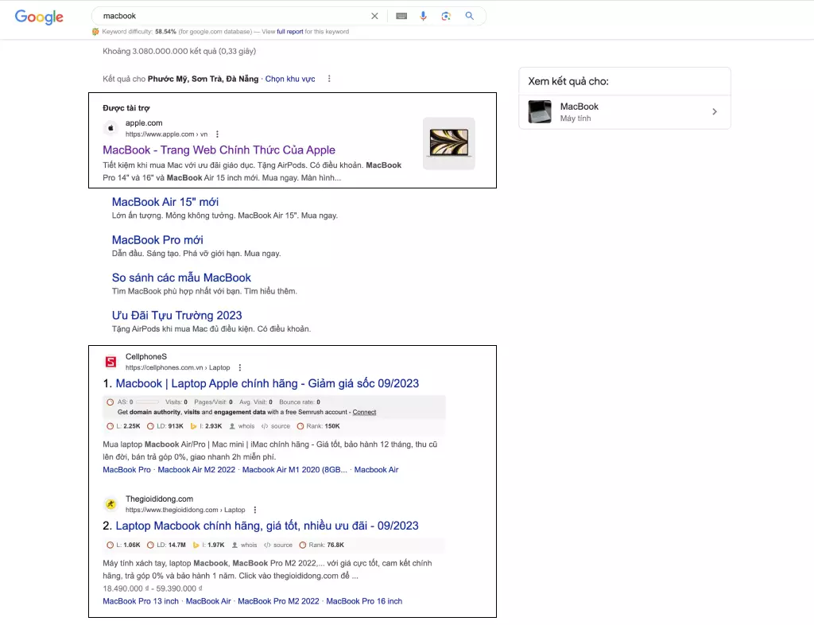Open MacBook Air 15" mới sitelink
This screenshot has height=625, width=814.
[165, 202]
